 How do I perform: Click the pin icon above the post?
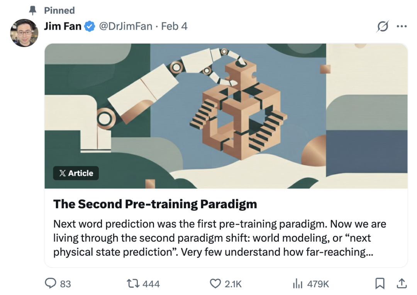[x=33, y=10]
